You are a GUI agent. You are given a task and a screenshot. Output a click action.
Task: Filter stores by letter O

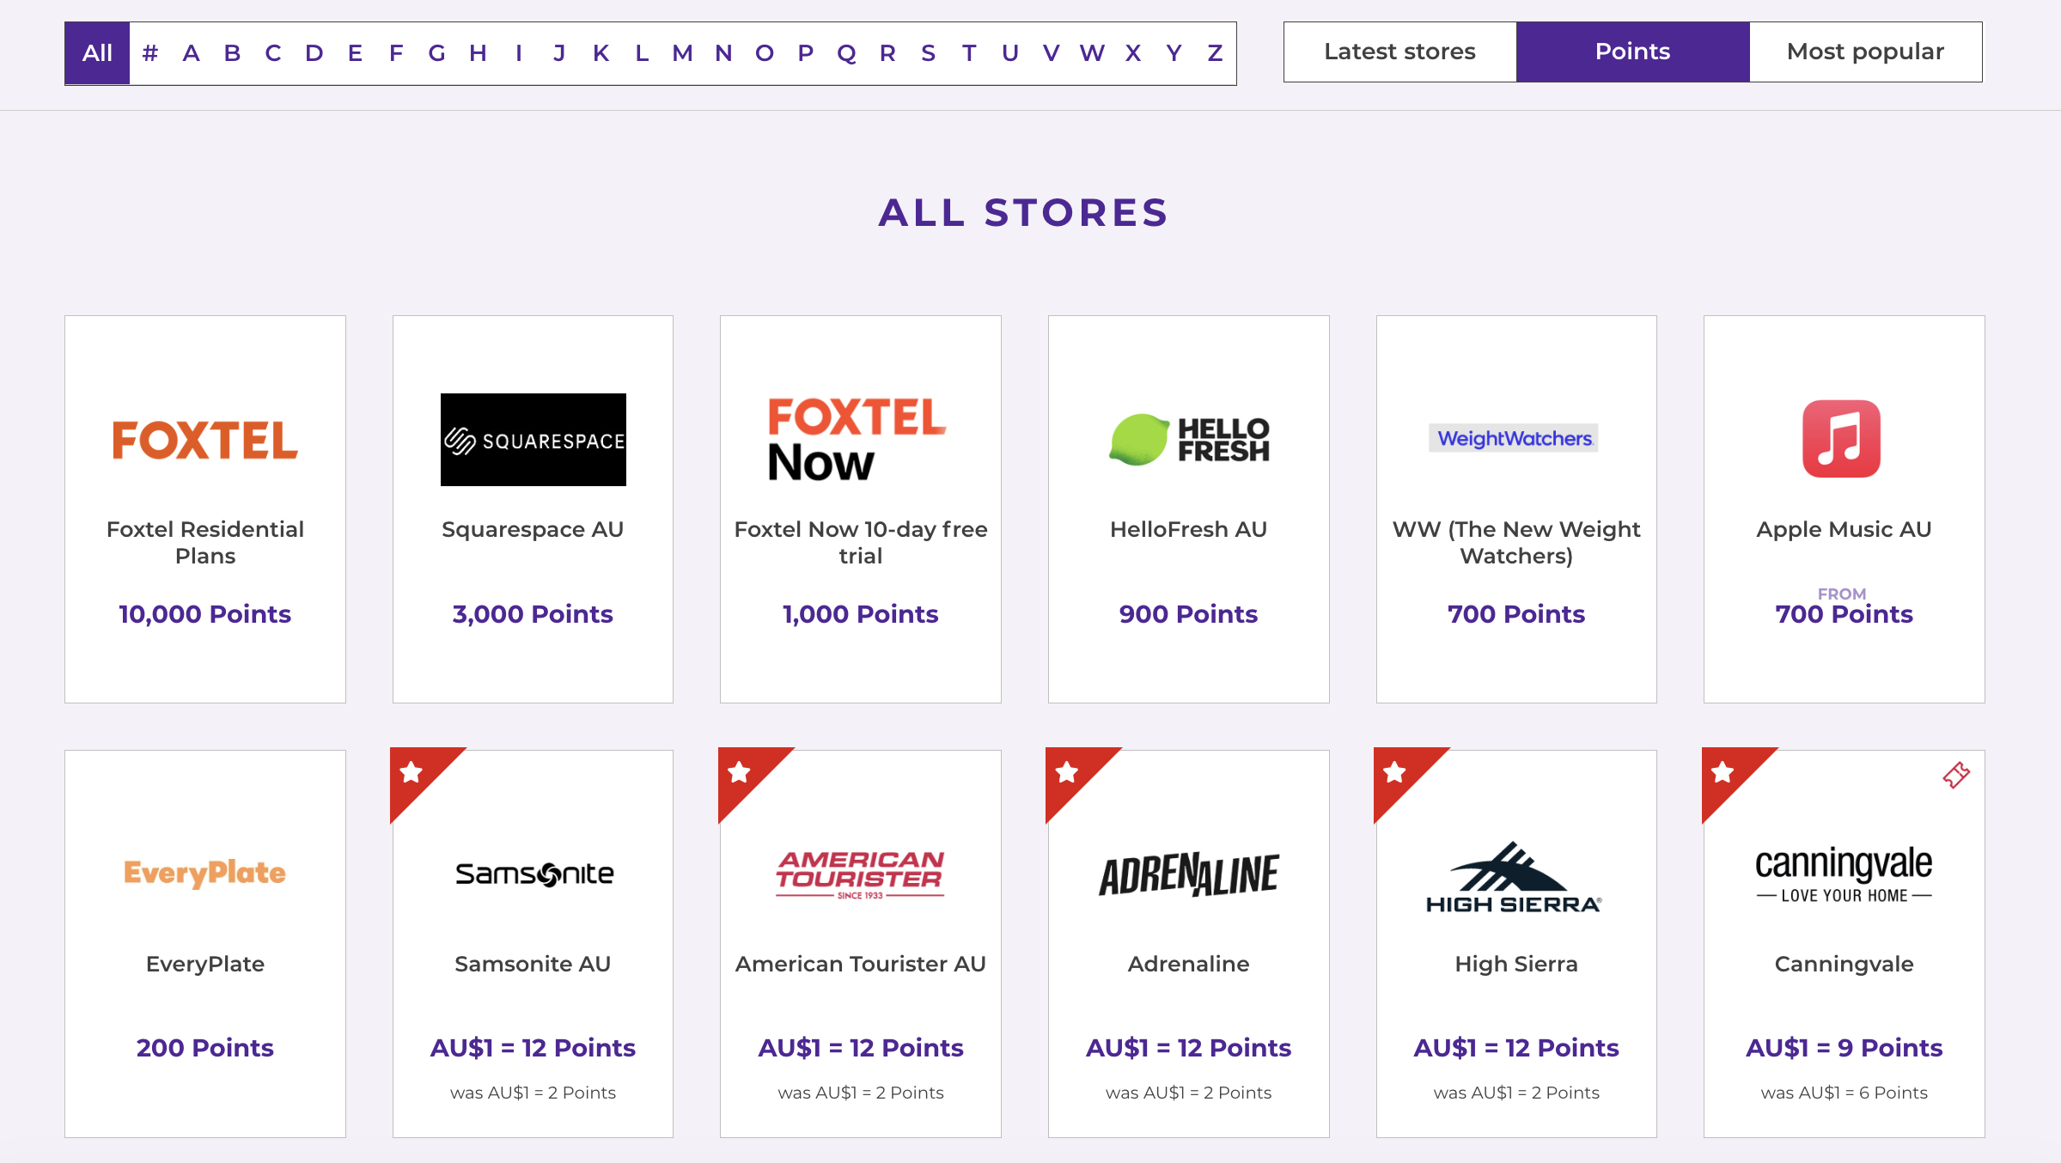765,53
